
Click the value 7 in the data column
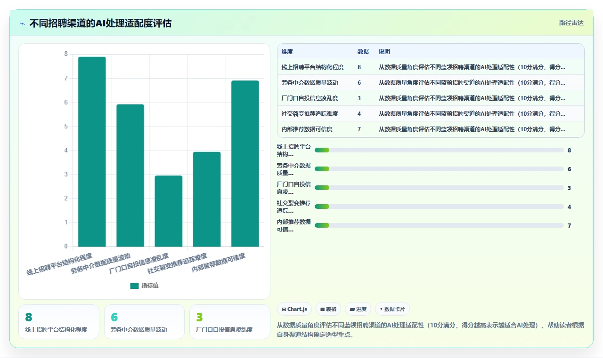359,129
